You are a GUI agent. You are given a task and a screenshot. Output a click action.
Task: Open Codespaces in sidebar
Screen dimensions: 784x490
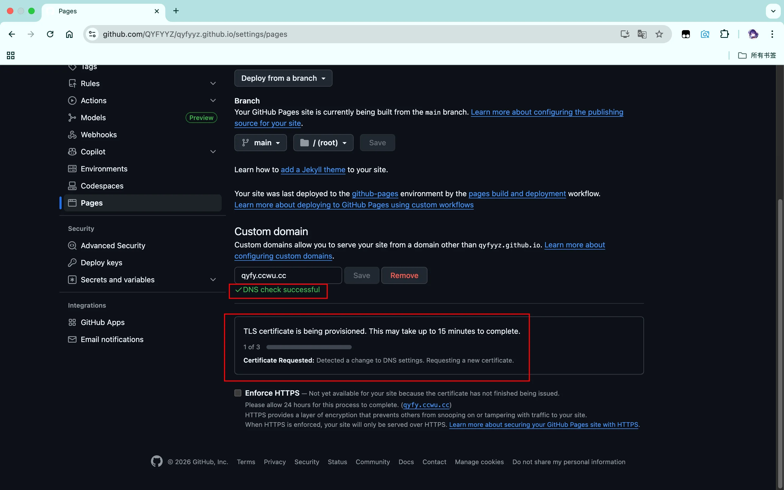(102, 186)
